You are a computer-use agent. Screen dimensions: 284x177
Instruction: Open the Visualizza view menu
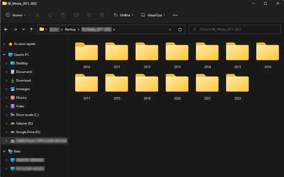pos(153,15)
